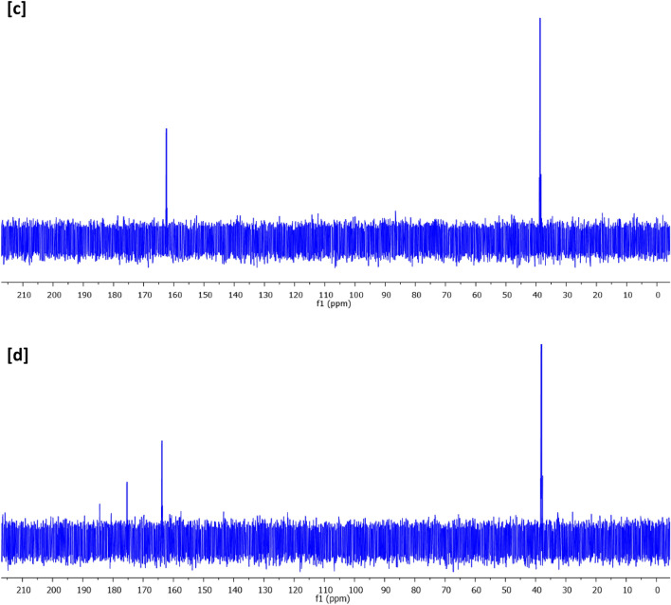Viewport: 671px width, 605px height.
Task: Click the f1 (ppm) axis title under spectrum d
Action: point(335,599)
